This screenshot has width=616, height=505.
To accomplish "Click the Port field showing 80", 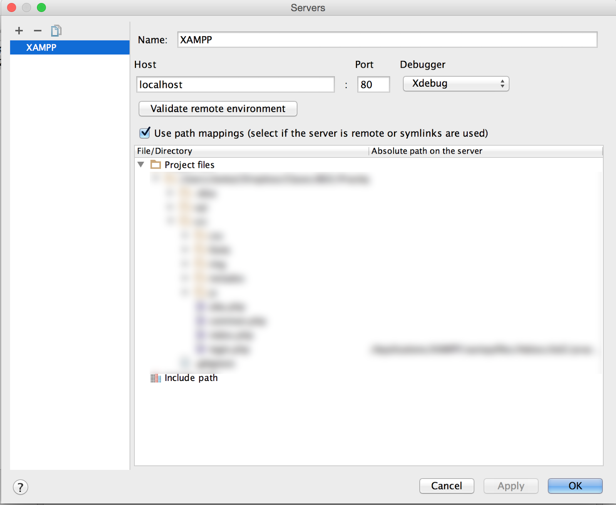I will pyautogui.click(x=373, y=84).
